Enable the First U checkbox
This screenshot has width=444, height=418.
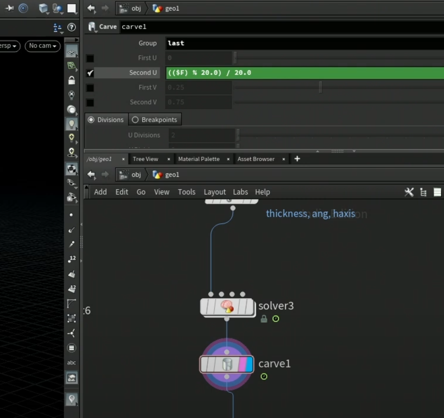point(90,58)
